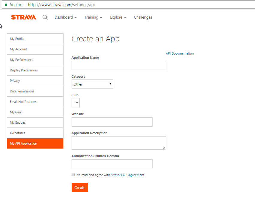Go to My Gear settings

(x=35, y=112)
